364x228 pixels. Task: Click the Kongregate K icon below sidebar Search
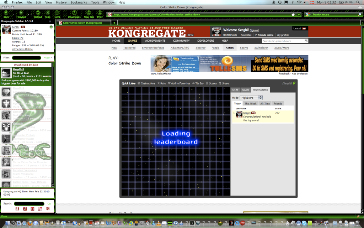pos(48,209)
